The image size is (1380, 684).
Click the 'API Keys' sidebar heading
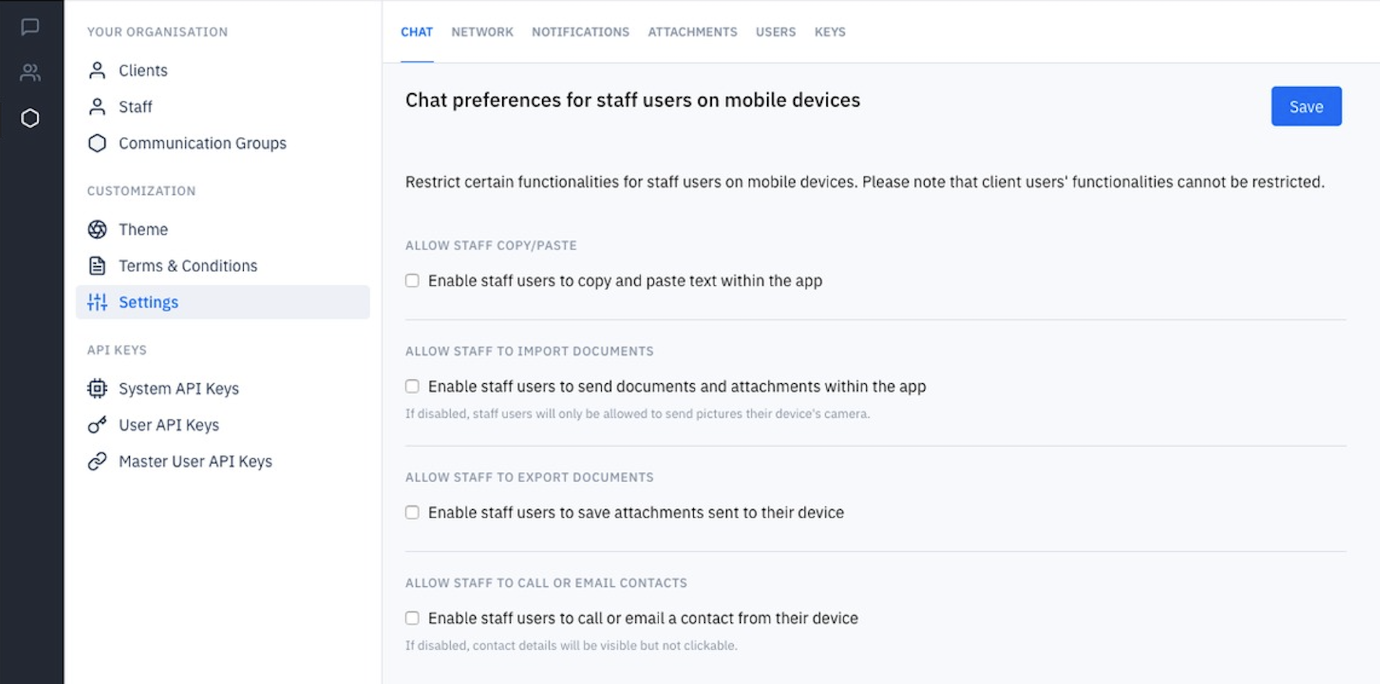click(117, 350)
